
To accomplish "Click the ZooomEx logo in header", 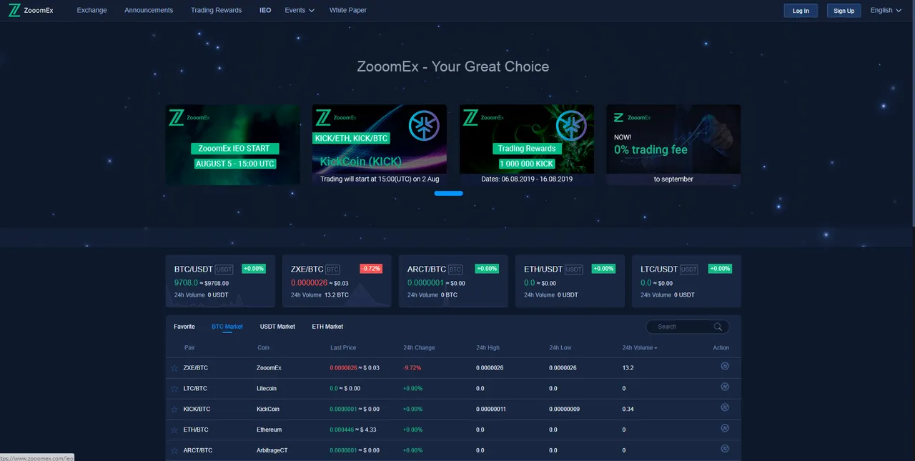I will point(31,10).
